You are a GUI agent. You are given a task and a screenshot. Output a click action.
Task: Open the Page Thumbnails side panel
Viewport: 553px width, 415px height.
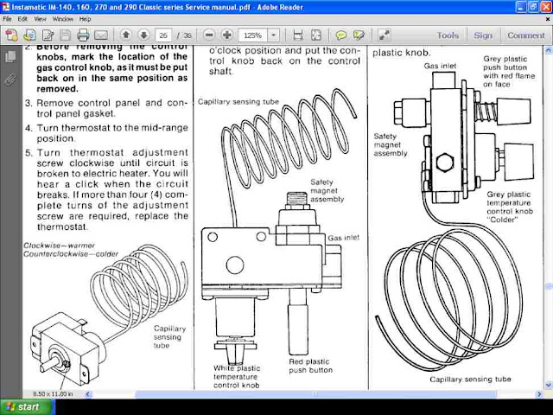pyautogui.click(x=10, y=57)
